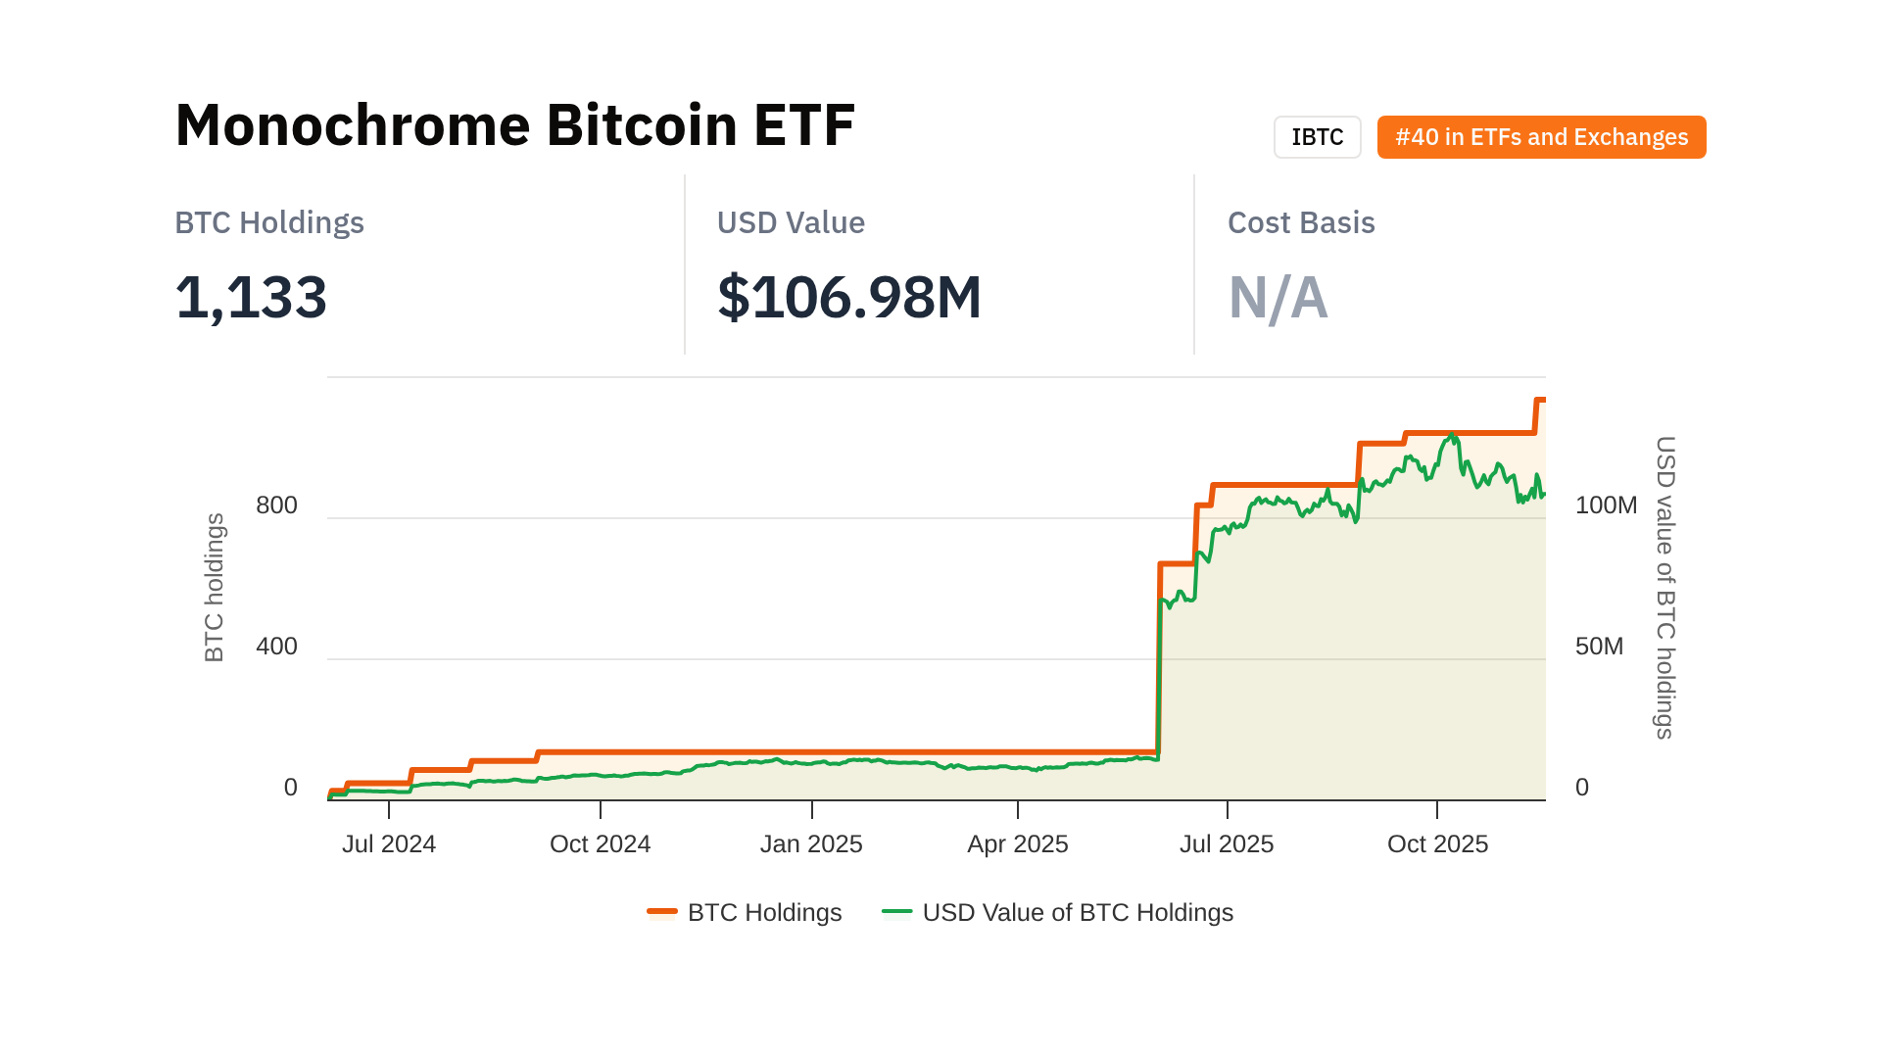Click the N/A cost basis value
The image size is (1881, 1058).
tap(1278, 297)
